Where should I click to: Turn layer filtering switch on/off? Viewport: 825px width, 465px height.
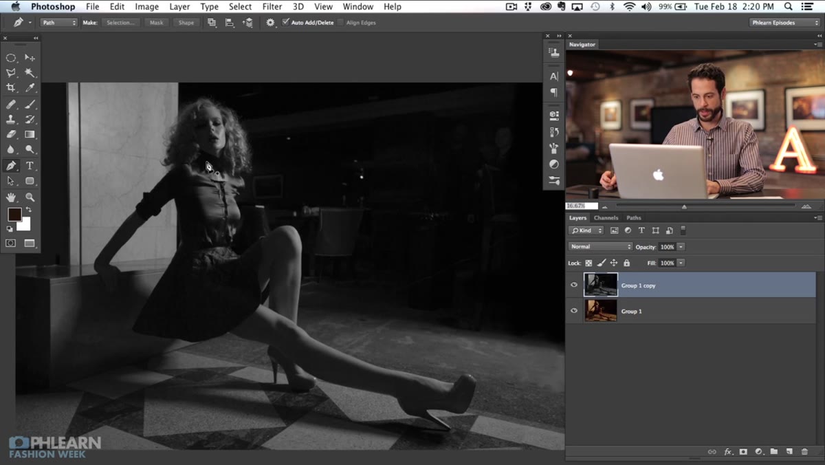click(x=683, y=230)
